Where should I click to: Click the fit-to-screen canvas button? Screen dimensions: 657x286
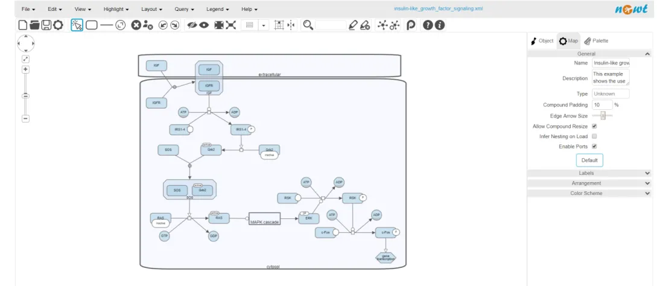(x=25, y=59)
